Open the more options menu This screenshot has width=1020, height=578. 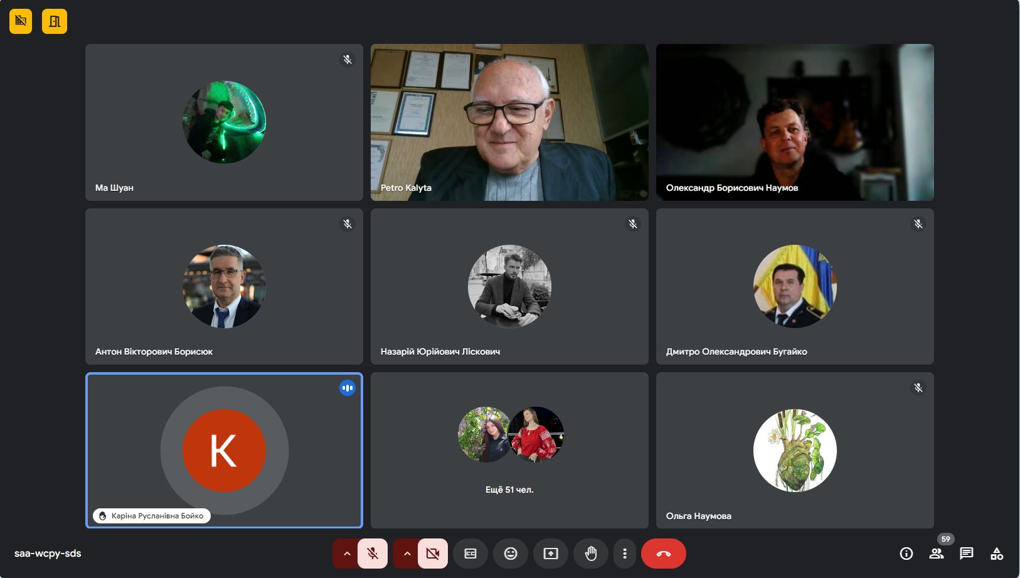click(x=625, y=554)
